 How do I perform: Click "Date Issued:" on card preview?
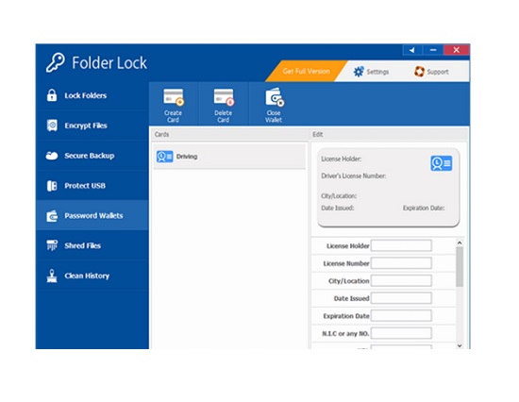coord(337,208)
